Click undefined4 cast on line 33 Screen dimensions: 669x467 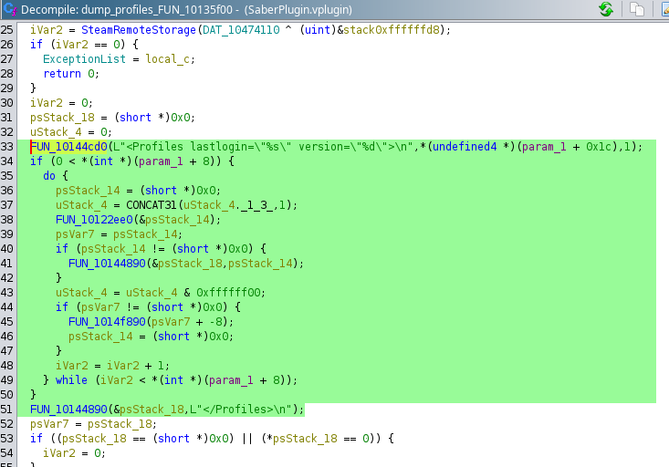click(465, 147)
